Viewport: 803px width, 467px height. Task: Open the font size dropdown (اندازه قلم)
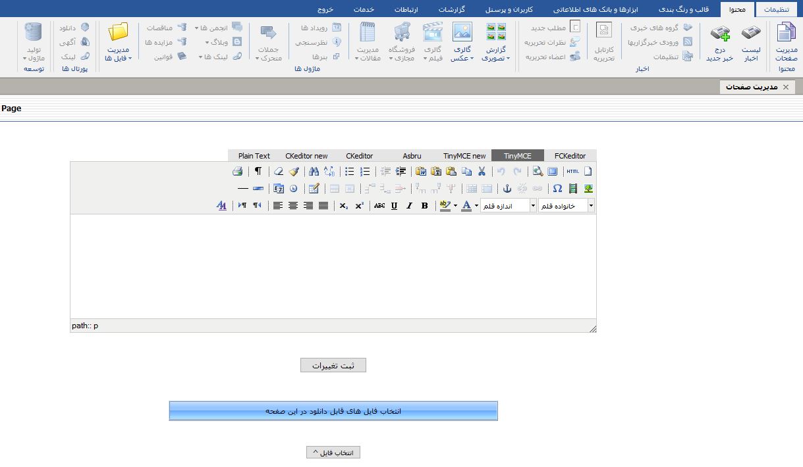pyautogui.click(x=508, y=206)
